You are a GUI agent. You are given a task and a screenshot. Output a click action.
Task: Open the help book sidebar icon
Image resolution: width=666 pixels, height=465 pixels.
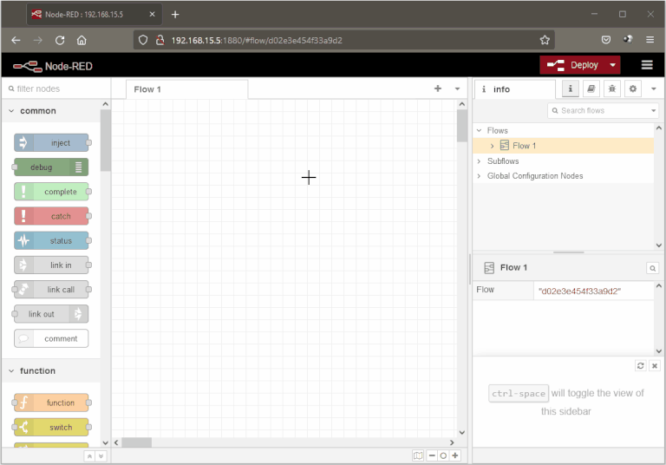tap(591, 89)
